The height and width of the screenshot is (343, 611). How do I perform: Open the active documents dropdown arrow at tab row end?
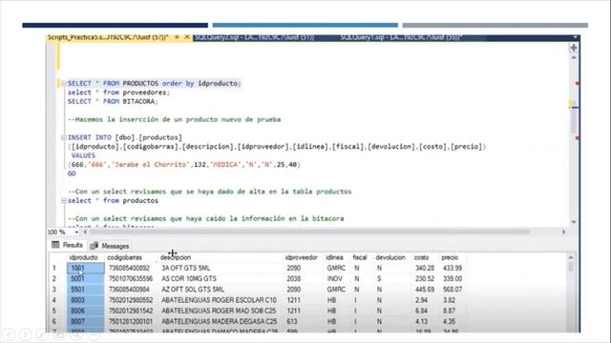(575, 37)
